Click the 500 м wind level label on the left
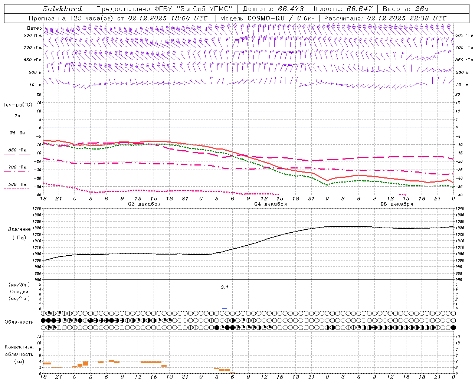The image size is (475, 380). point(35,72)
